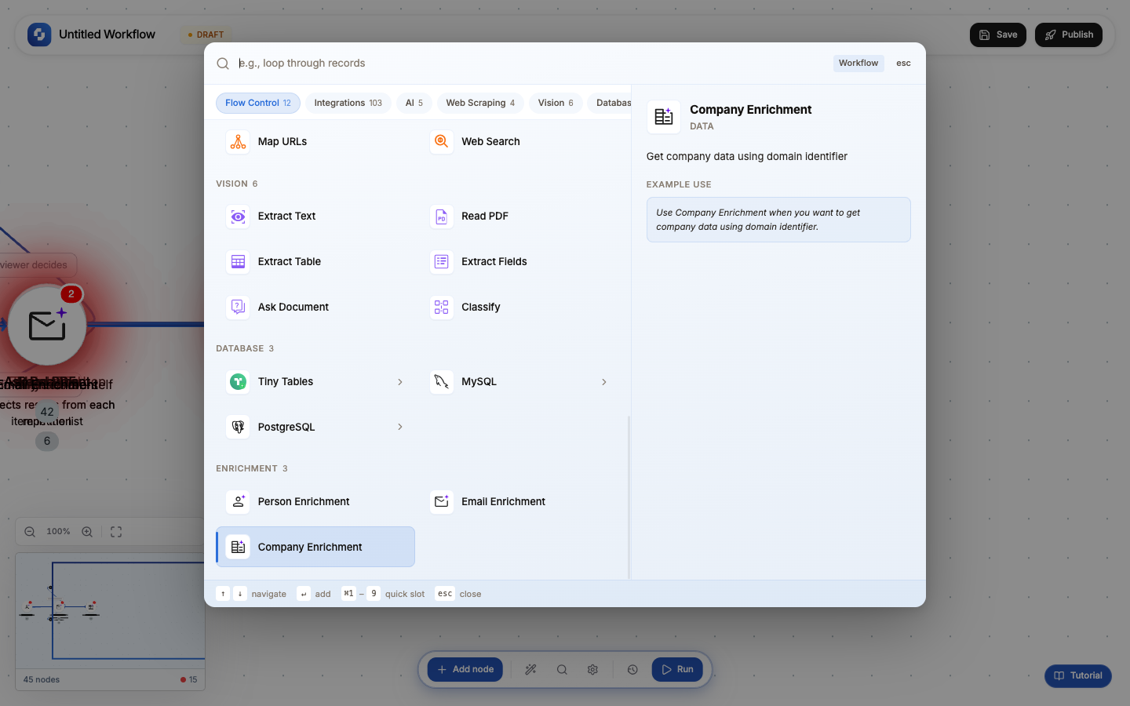Viewport: 1130px width, 706px height.
Task: Expand the Tiny Tables submenu chevron
Action: tap(400, 382)
